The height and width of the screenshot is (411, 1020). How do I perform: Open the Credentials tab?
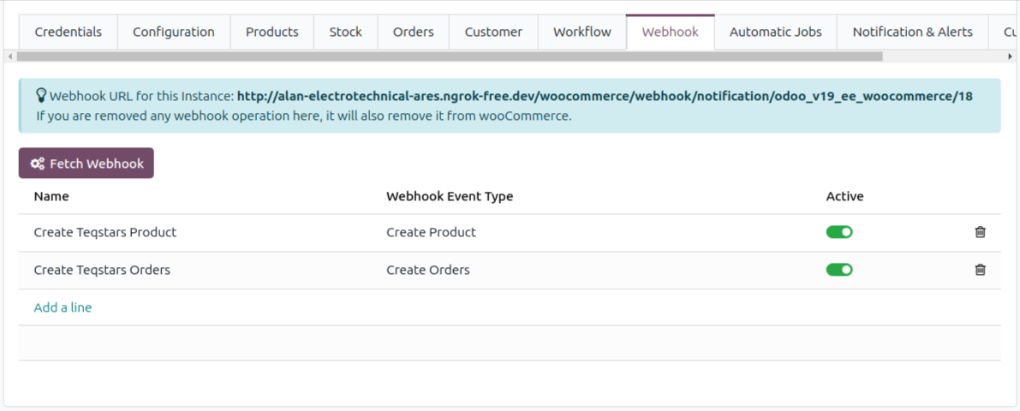click(69, 32)
